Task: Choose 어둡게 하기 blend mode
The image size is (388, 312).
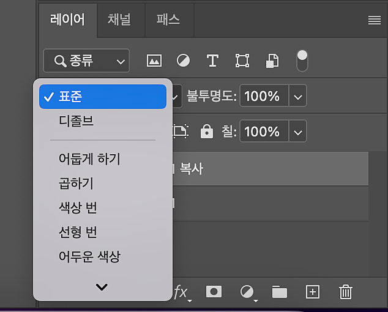Action: pos(103,158)
